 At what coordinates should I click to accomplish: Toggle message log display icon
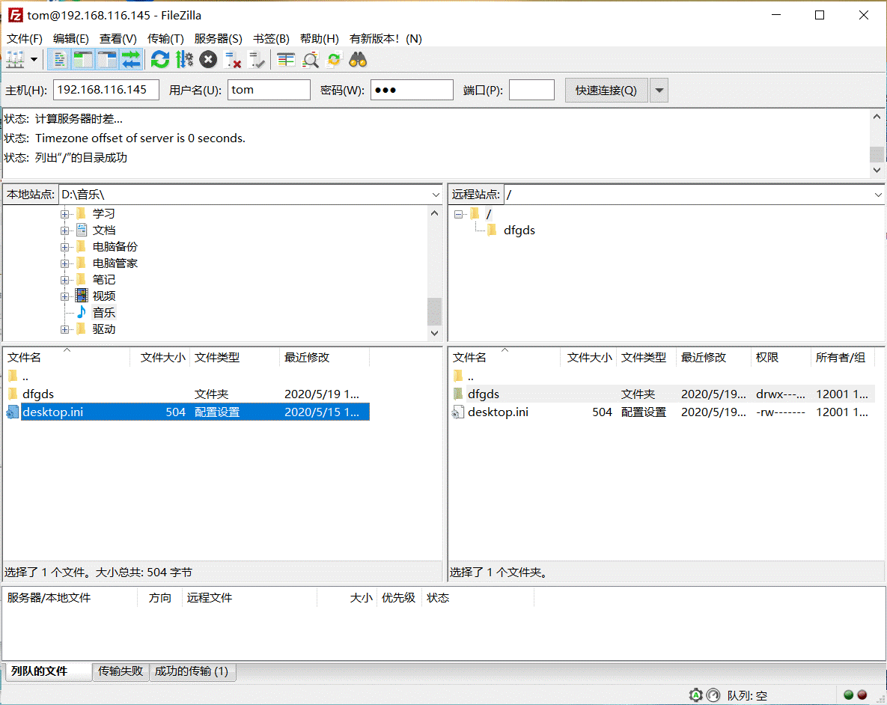pyautogui.click(x=58, y=59)
